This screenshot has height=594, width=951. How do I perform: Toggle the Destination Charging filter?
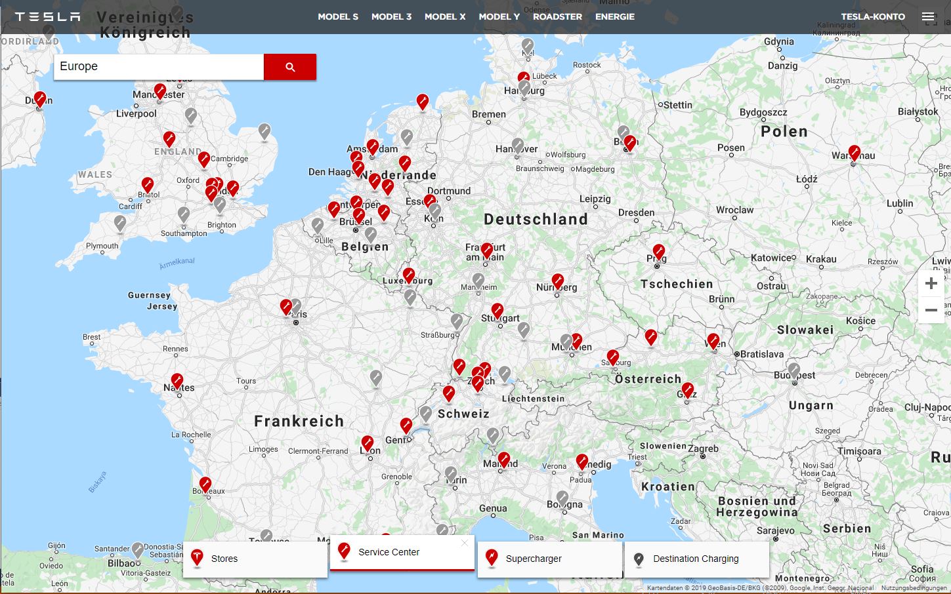[697, 559]
